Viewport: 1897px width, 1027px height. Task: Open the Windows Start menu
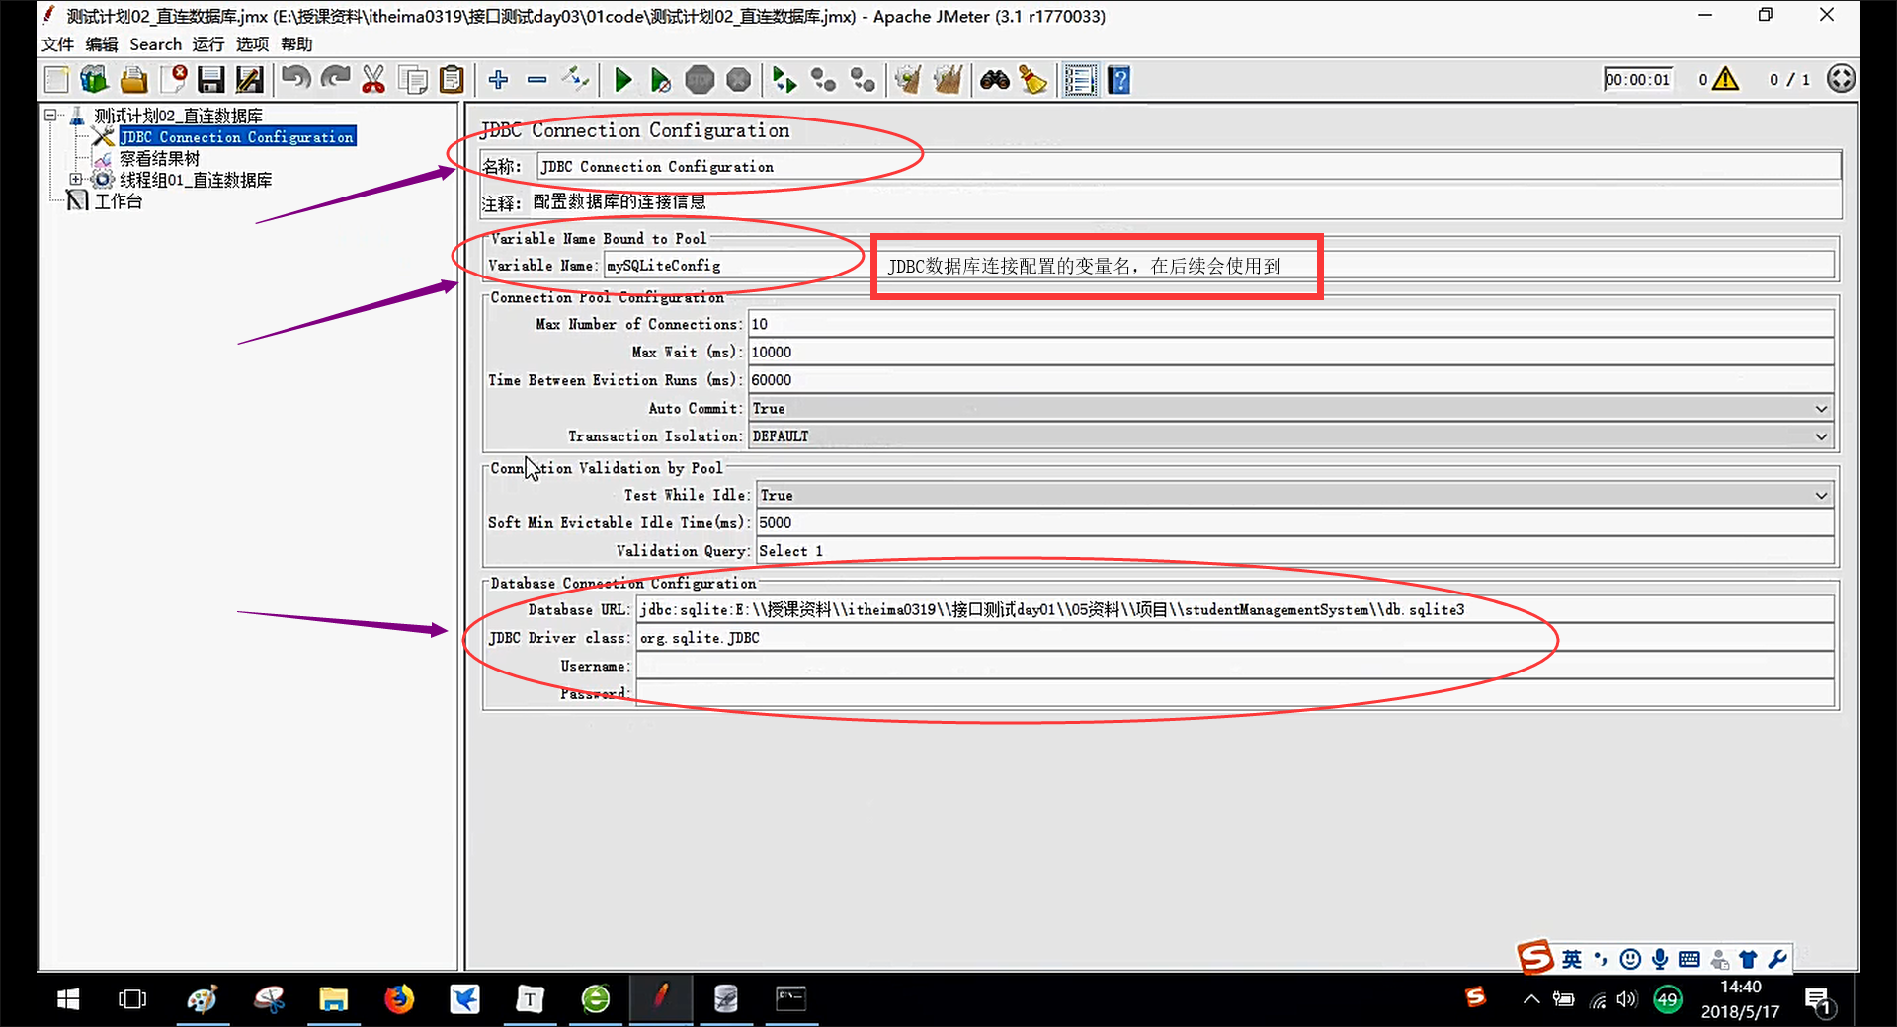pyautogui.click(x=68, y=999)
